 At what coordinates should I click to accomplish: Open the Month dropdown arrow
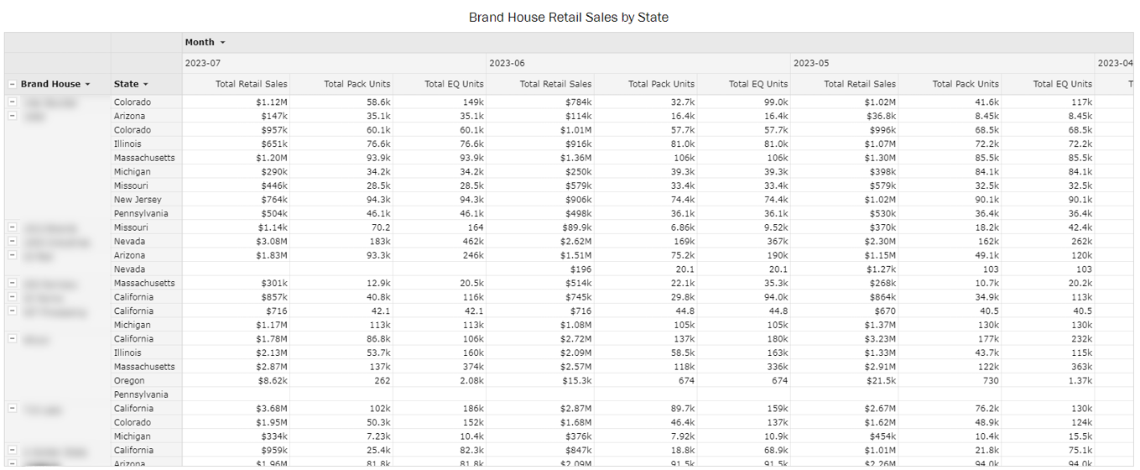222,43
